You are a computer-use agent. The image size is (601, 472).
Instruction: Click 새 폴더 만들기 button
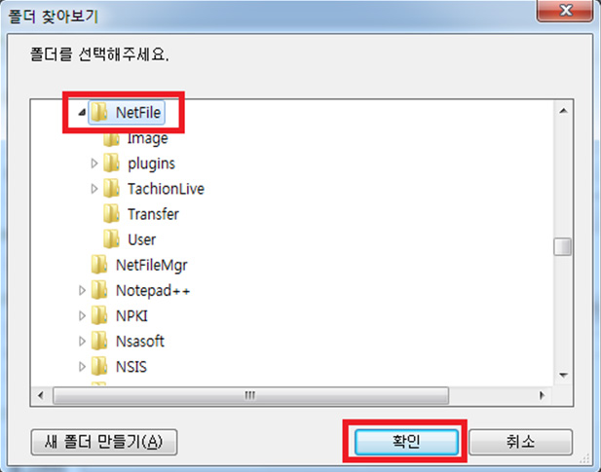(104, 442)
